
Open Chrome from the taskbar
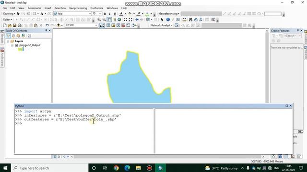pyautogui.click(x=116, y=168)
